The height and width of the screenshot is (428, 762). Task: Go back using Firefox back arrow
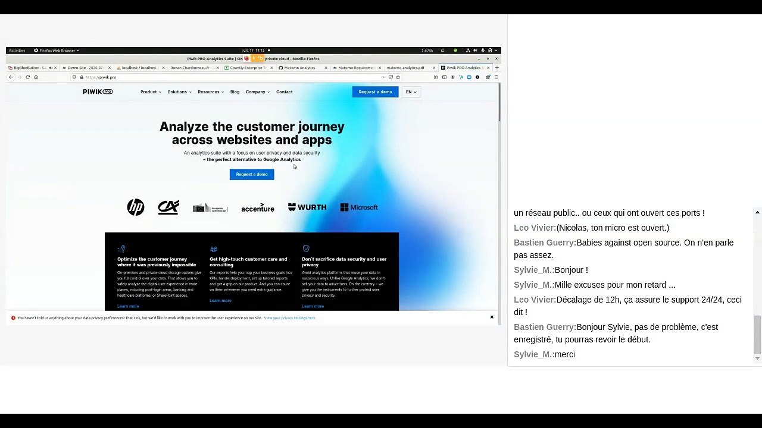[11, 77]
